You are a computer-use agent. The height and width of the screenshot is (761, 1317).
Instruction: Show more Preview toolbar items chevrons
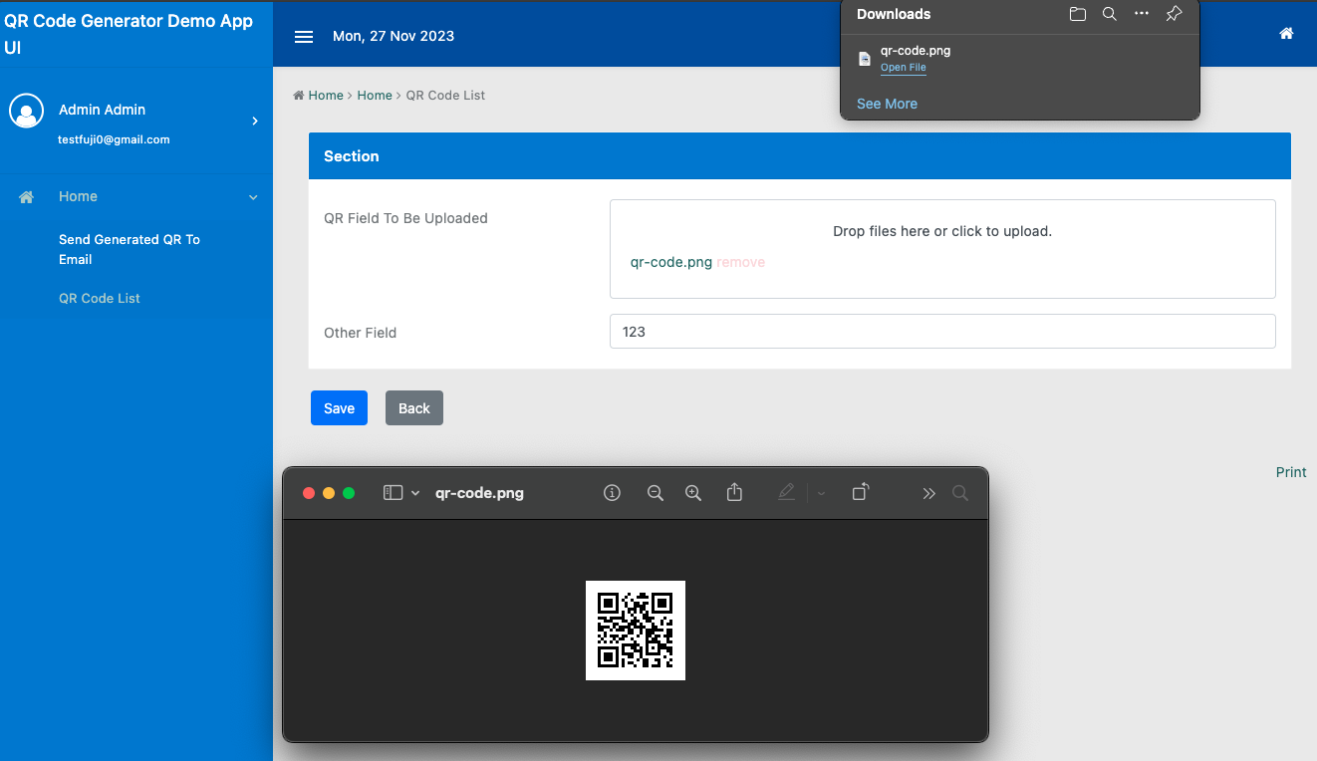928,493
